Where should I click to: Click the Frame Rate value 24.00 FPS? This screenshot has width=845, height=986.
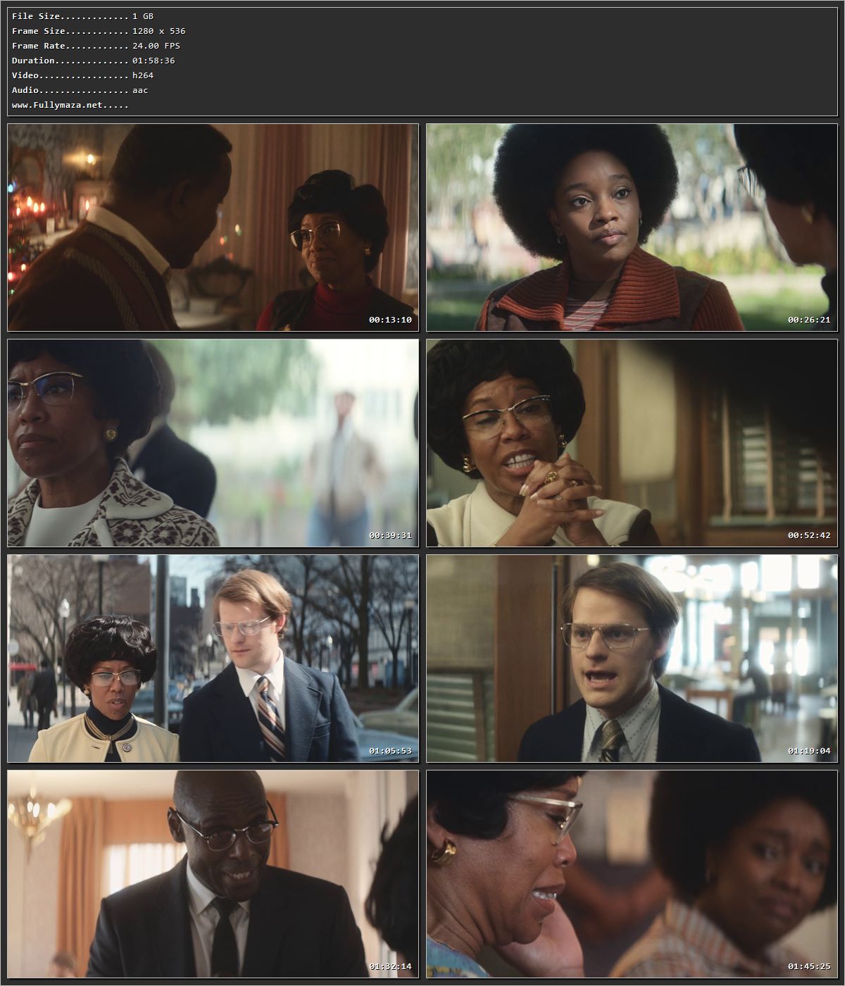[156, 46]
